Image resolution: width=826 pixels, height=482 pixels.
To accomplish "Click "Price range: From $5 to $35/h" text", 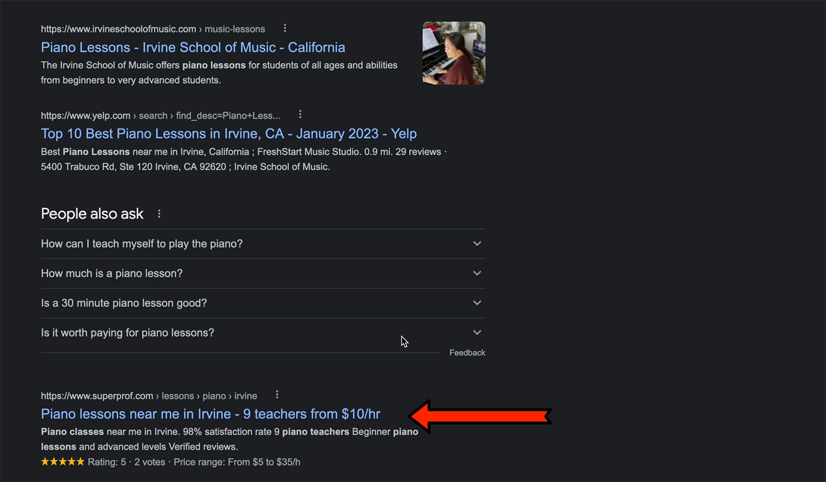I will coord(237,462).
